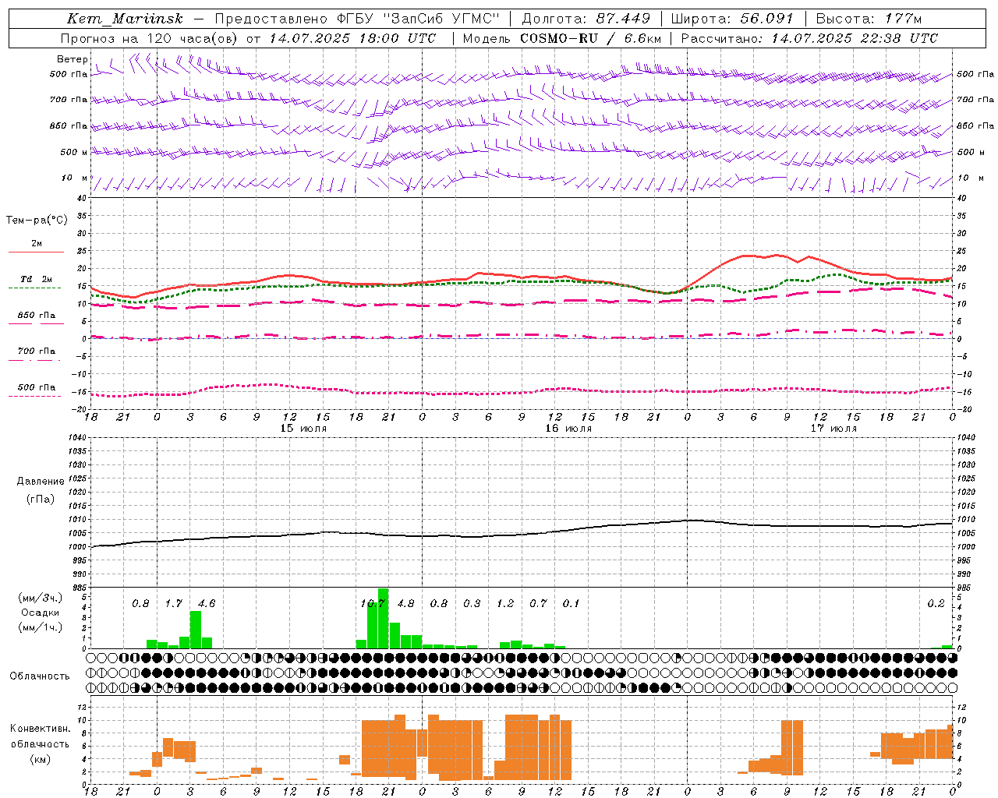Click the 1.2 precipitation total value
The width and height of the screenshot is (998, 798).
[x=505, y=603]
